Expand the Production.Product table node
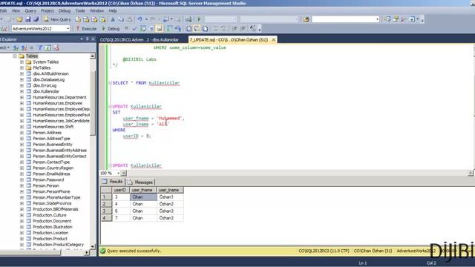This screenshot has height=267, width=475. tap(22, 239)
